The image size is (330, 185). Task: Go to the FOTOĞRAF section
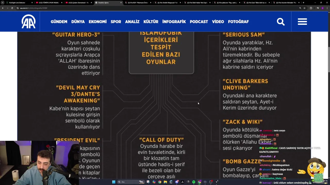238,22
